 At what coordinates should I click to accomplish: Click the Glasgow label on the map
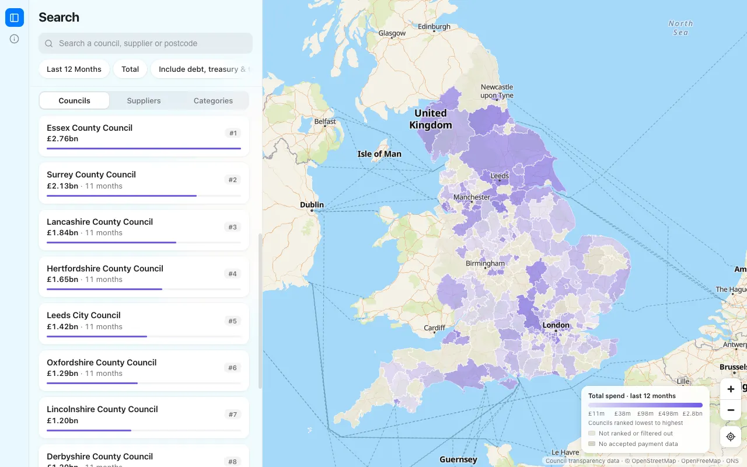point(392,33)
